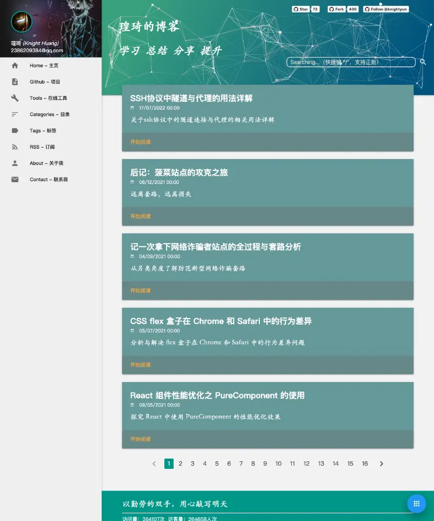
Task: Open post React 组件性能优化之 PureComponent
Action: tap(217, 396)
